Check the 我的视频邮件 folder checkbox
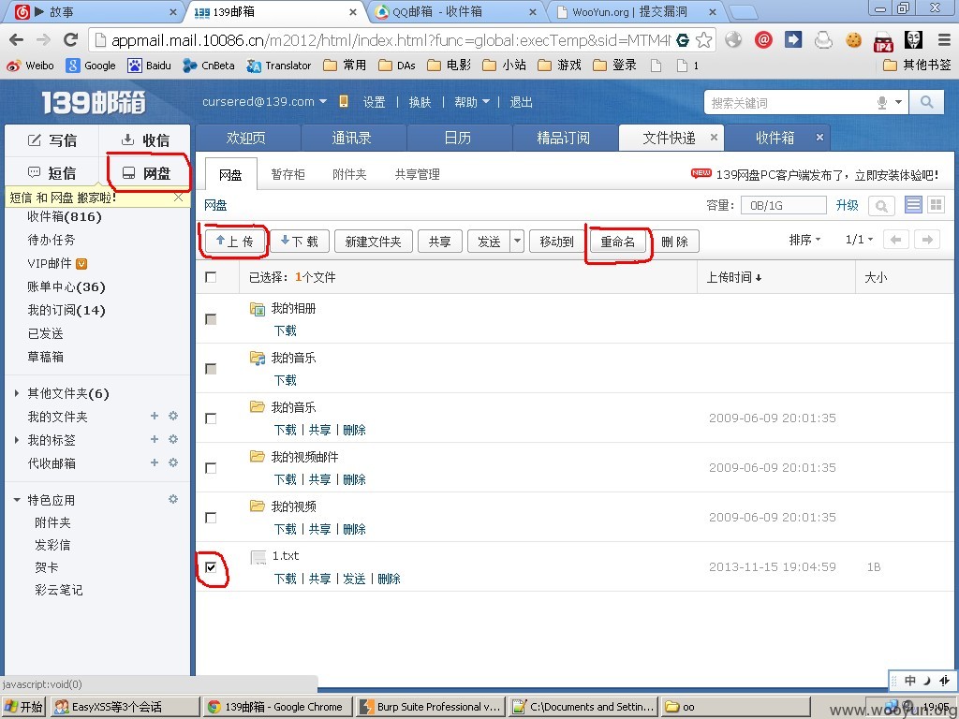Viewport: 959px width, 719px height. coord(211,468)
